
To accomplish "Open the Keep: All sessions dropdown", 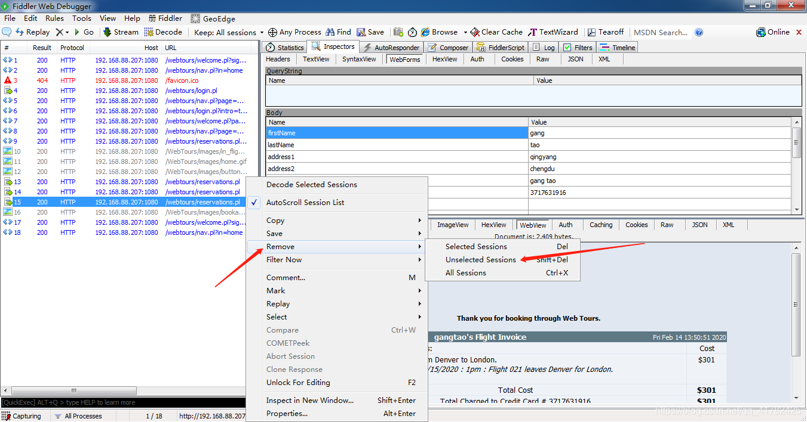I will pos(228,32).
